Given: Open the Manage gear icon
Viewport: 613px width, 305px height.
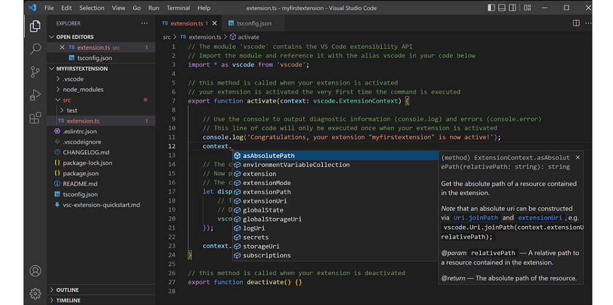Looking at the screenshot, I should tap(35, 294).
